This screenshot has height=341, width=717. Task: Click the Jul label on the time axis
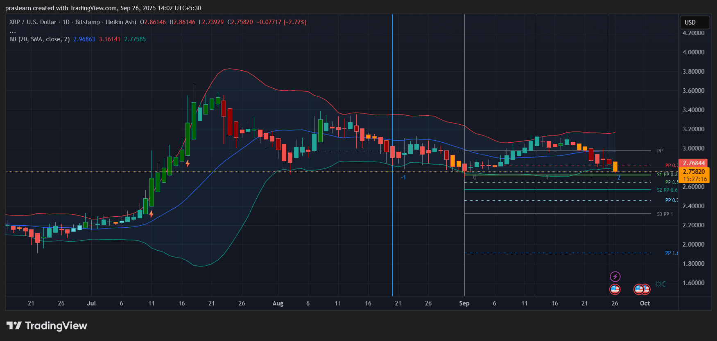[91, 303]
